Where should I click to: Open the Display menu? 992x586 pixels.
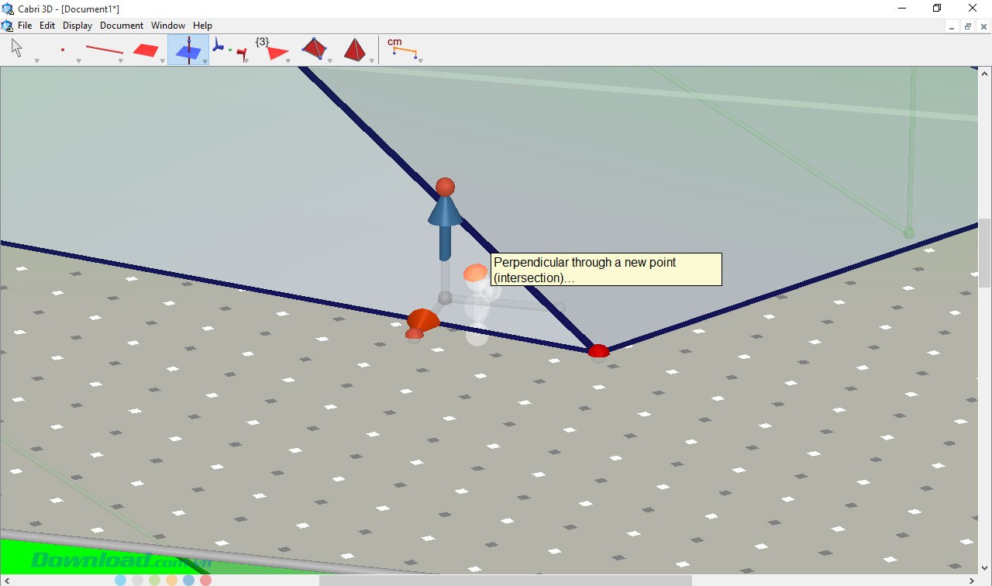coord(77,26)
